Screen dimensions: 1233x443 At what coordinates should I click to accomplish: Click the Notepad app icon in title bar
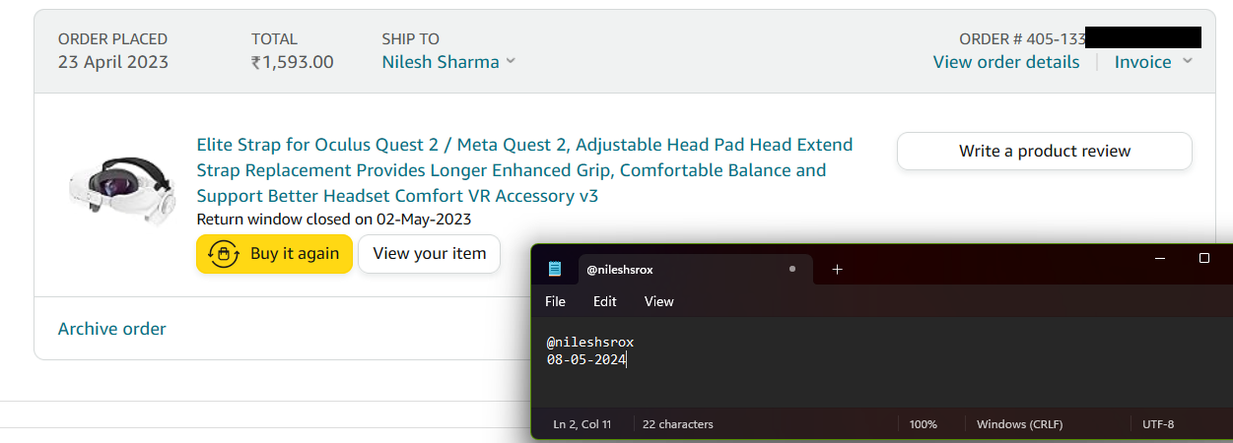click(x=555, y=269)
